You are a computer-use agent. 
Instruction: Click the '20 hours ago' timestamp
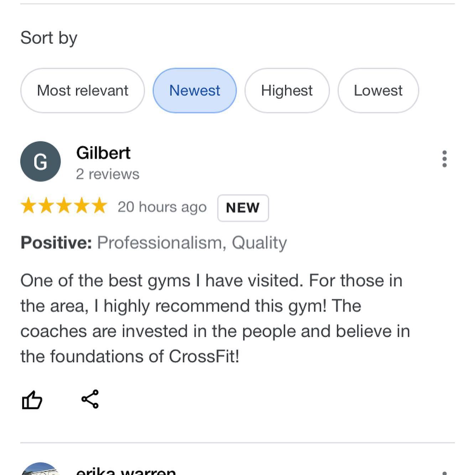tap(162, 207)
